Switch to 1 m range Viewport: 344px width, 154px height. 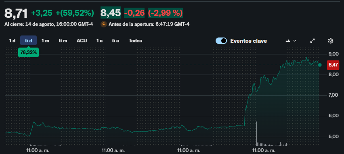(x=45, y=41)
